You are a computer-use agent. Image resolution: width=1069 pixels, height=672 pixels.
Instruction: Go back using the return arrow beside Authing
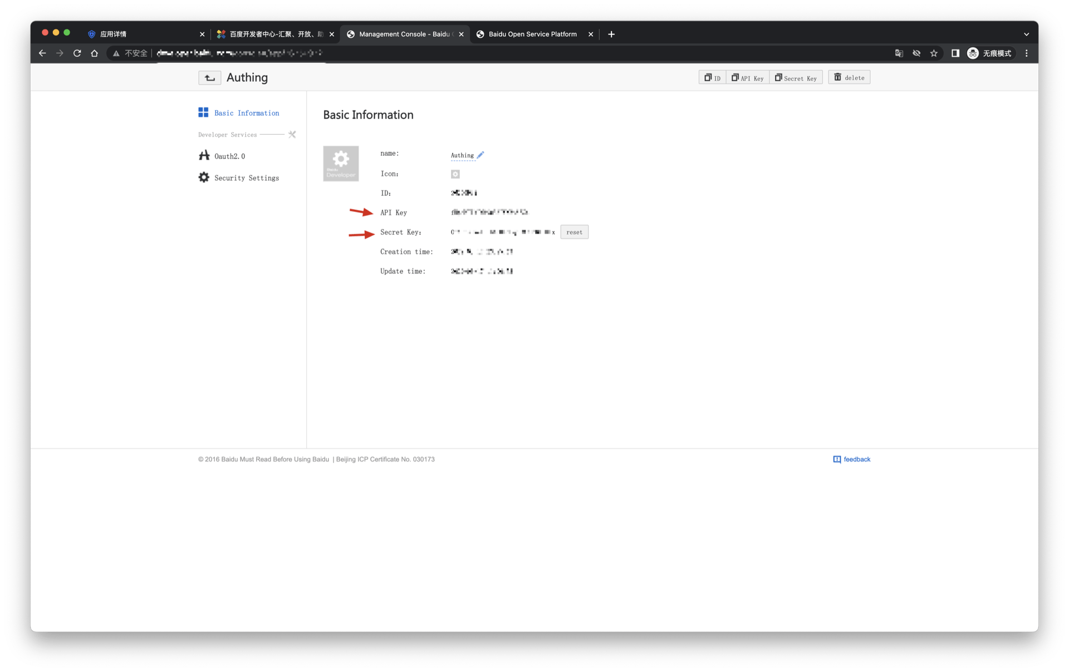(209, 77)
